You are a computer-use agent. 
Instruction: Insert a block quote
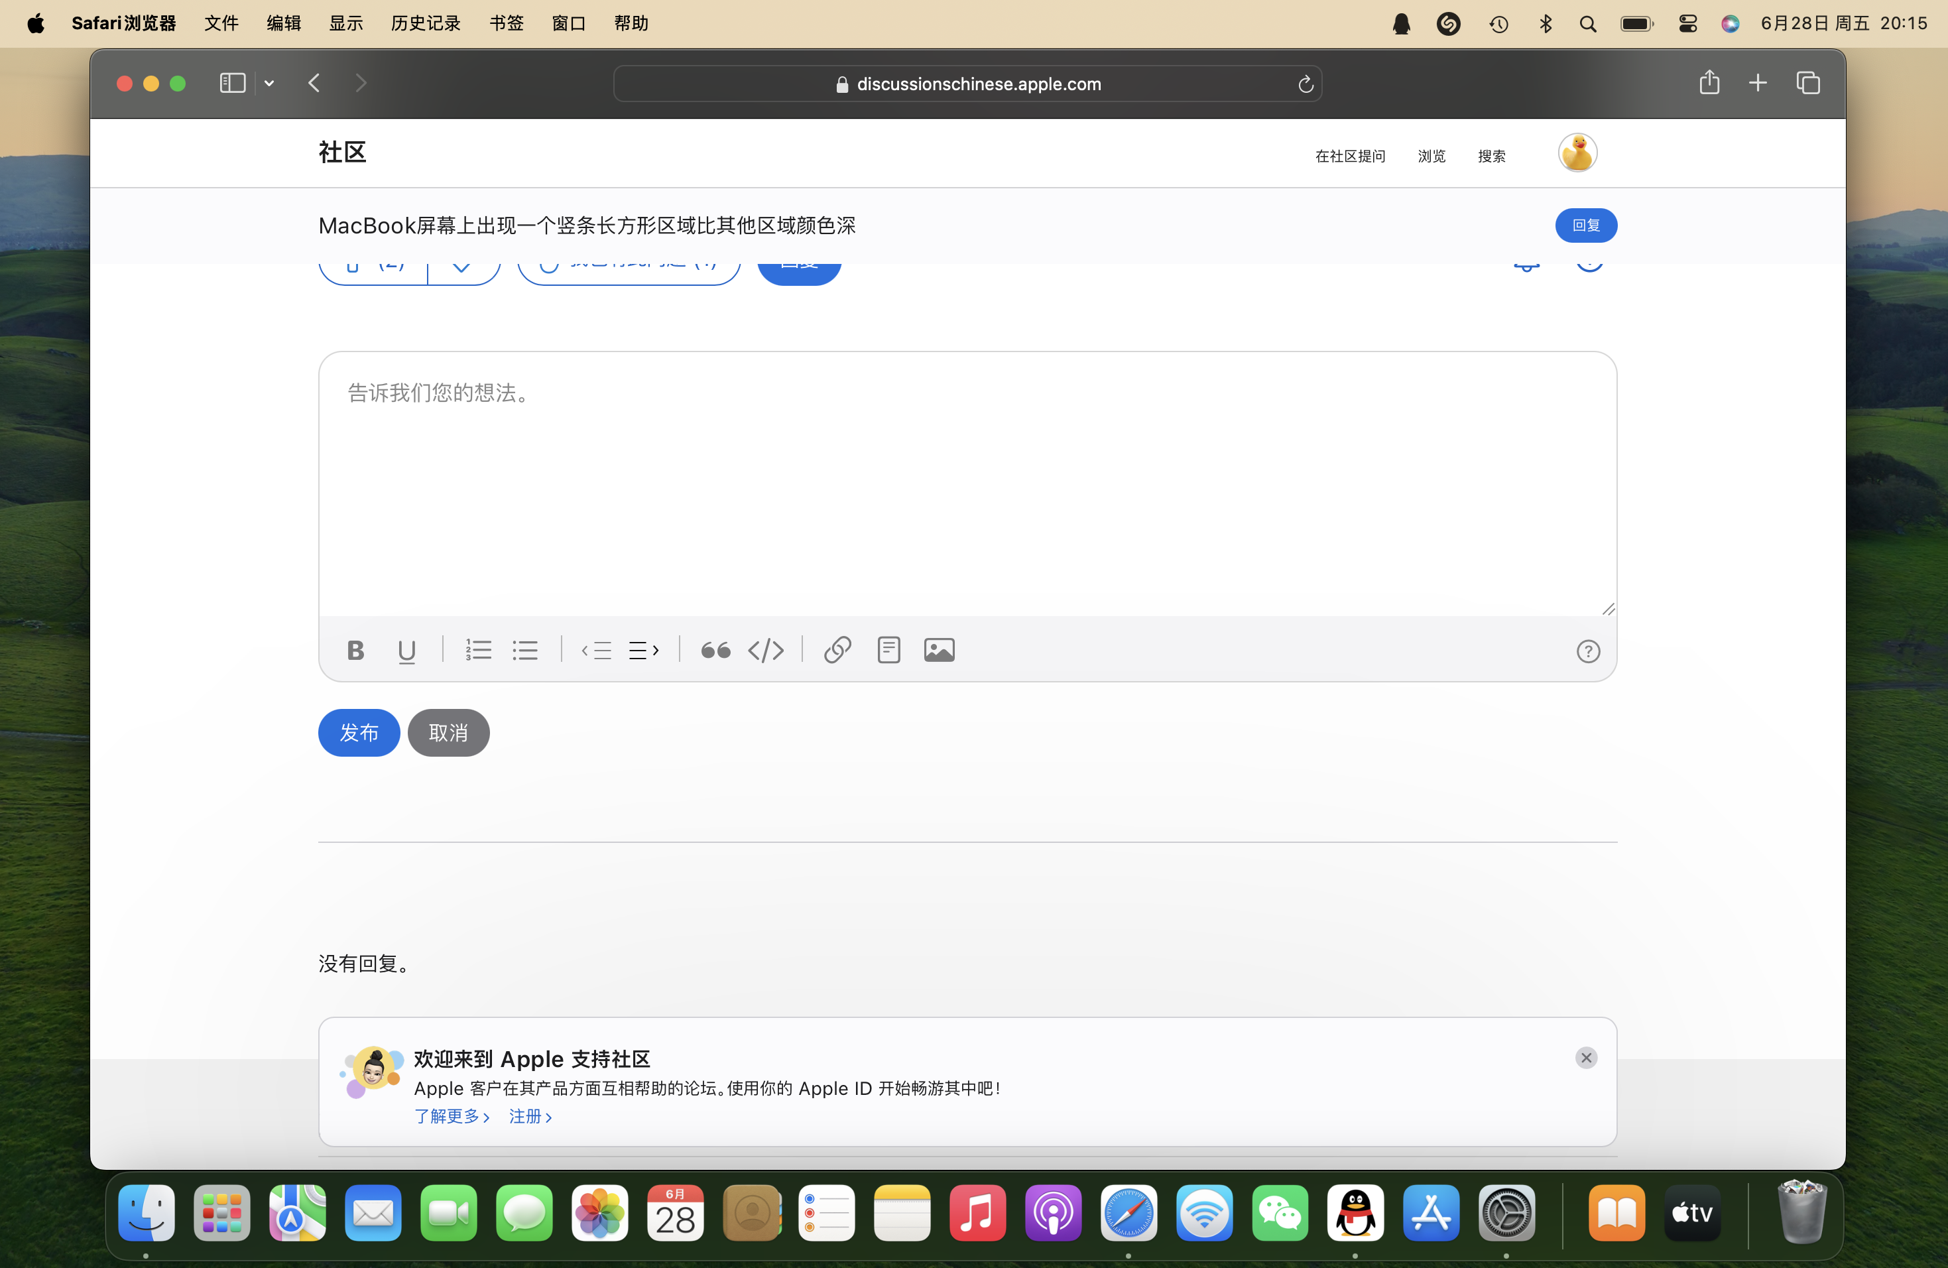click(715, 652)
